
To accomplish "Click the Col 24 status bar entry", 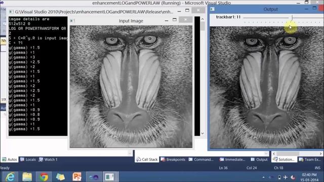I will [252, 168].
